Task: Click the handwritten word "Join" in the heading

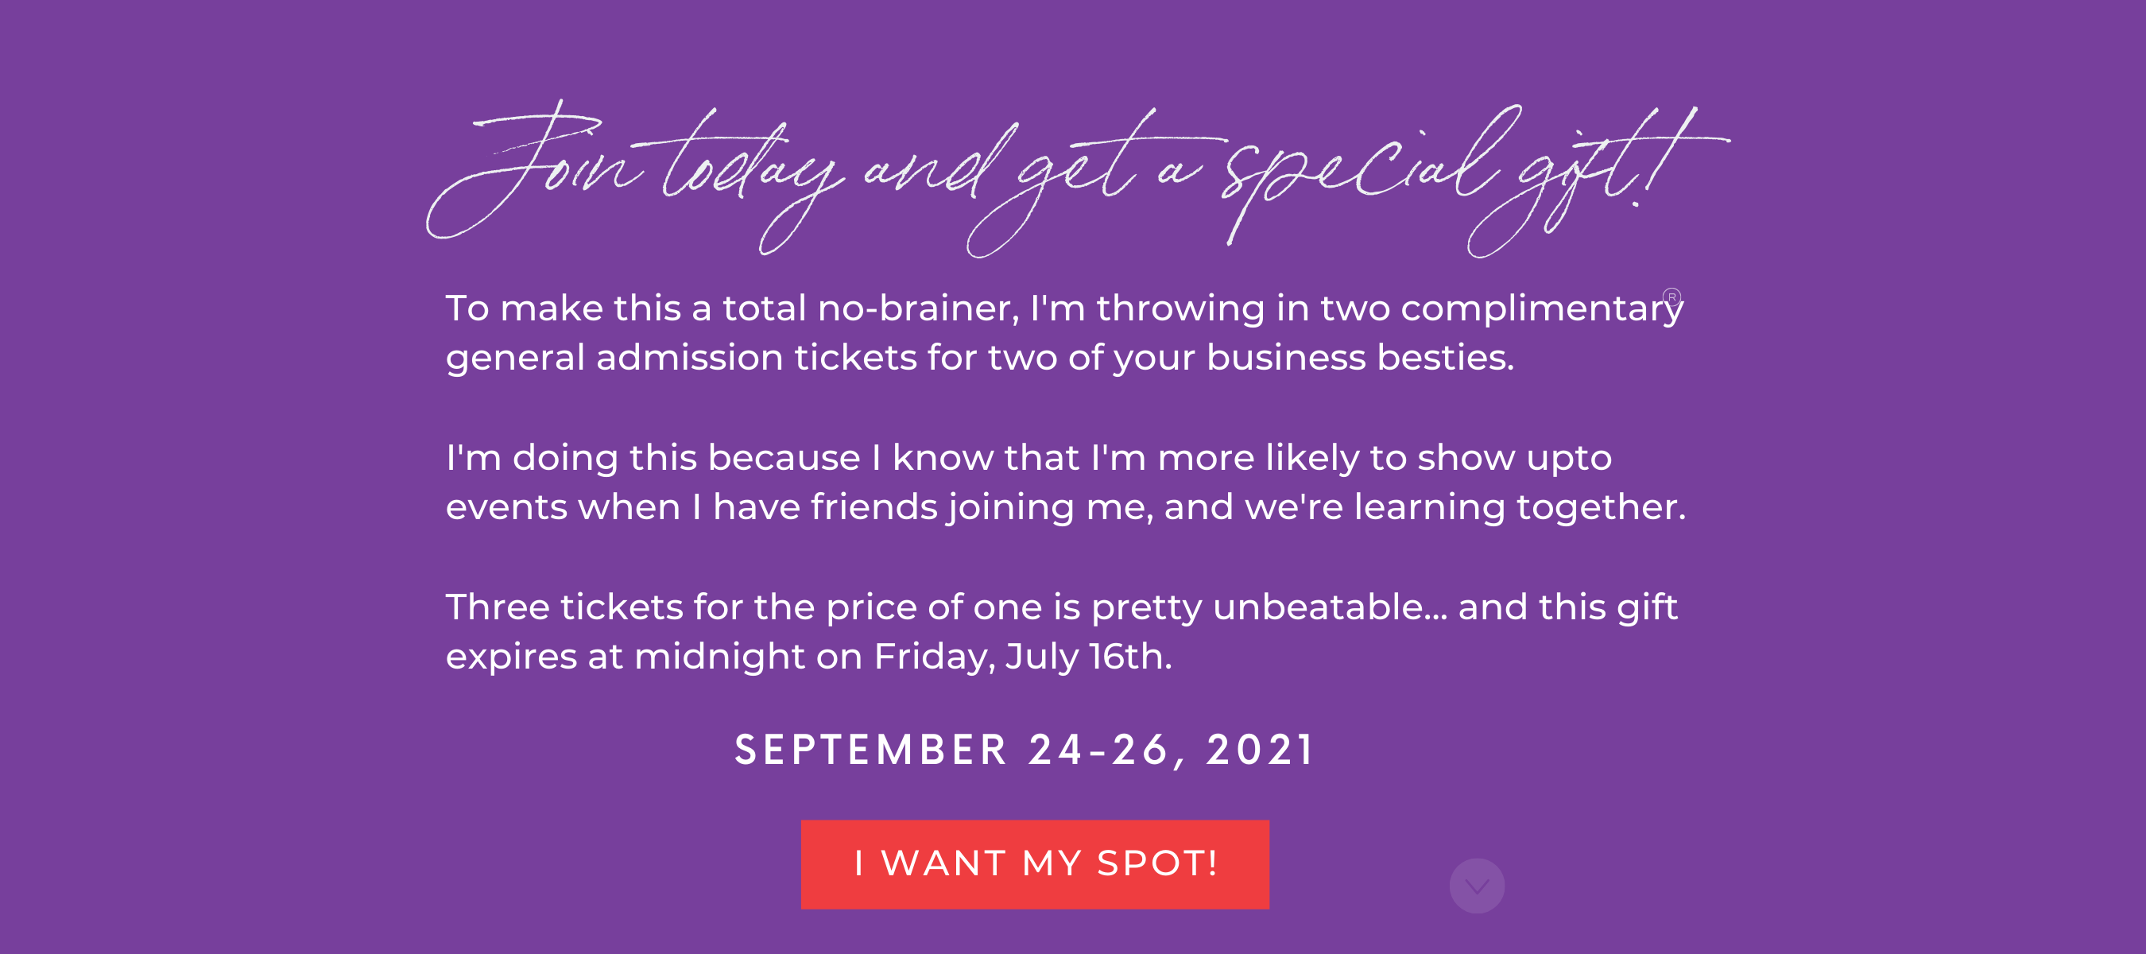Action: pos(533,171)
